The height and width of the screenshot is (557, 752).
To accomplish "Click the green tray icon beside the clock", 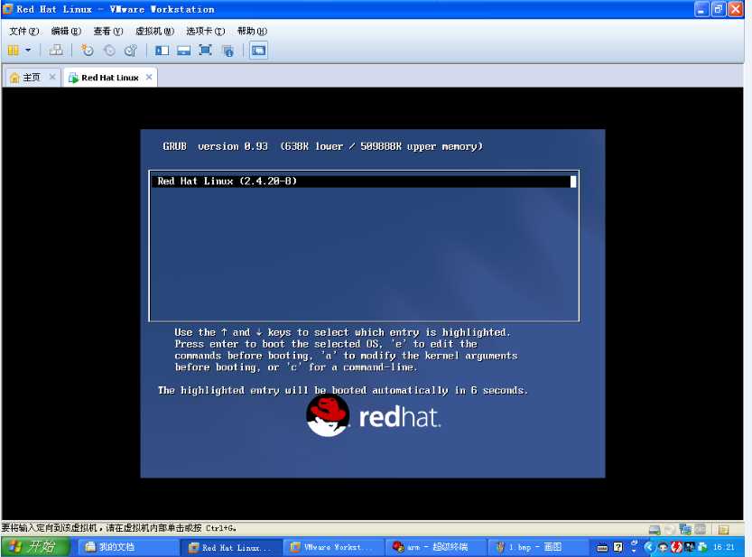I will (702, 547).
